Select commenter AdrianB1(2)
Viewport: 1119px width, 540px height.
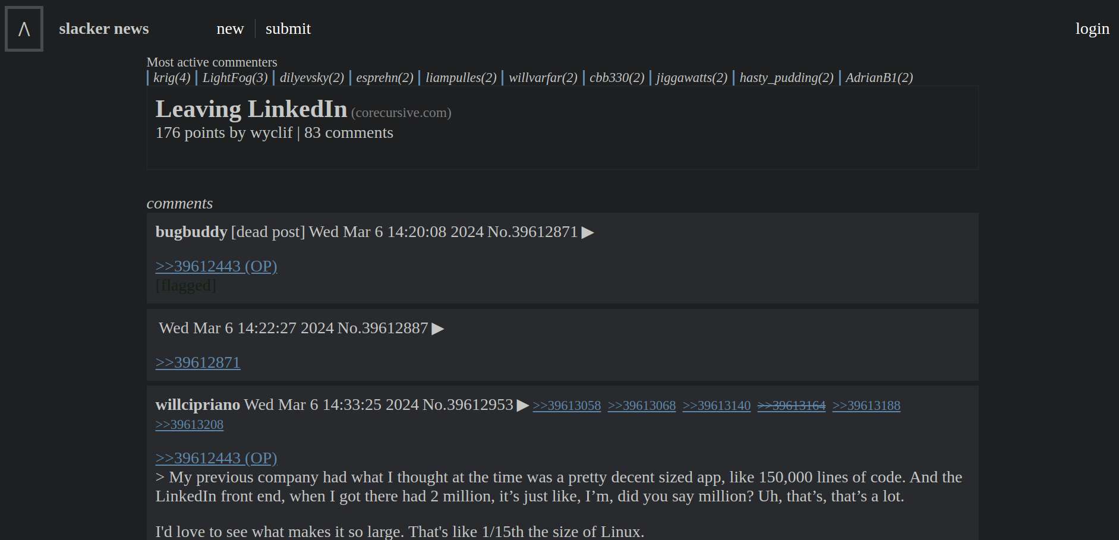880,78
